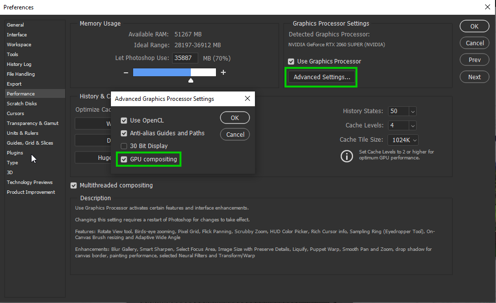The height and width of the screenshot is (303, 496).
Task: Click the info icon beside Cache Tile Size
Action: click(347, 155)
